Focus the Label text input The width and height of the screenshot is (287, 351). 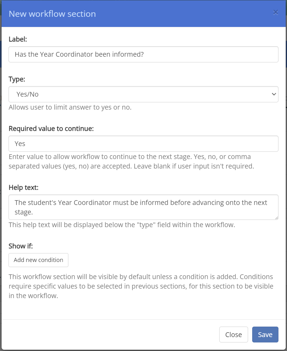pos(144,54)
